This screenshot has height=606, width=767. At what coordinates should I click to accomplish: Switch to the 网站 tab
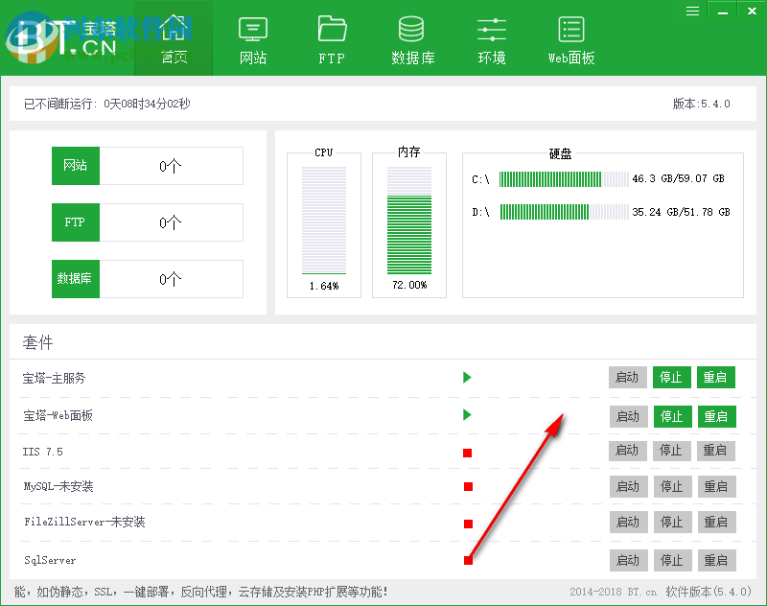pos(252,38)
